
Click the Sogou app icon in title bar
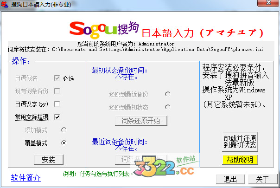tap(5, 5)
